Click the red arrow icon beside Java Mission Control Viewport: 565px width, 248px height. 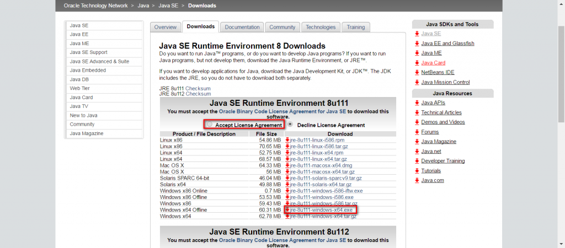(417, 82)
